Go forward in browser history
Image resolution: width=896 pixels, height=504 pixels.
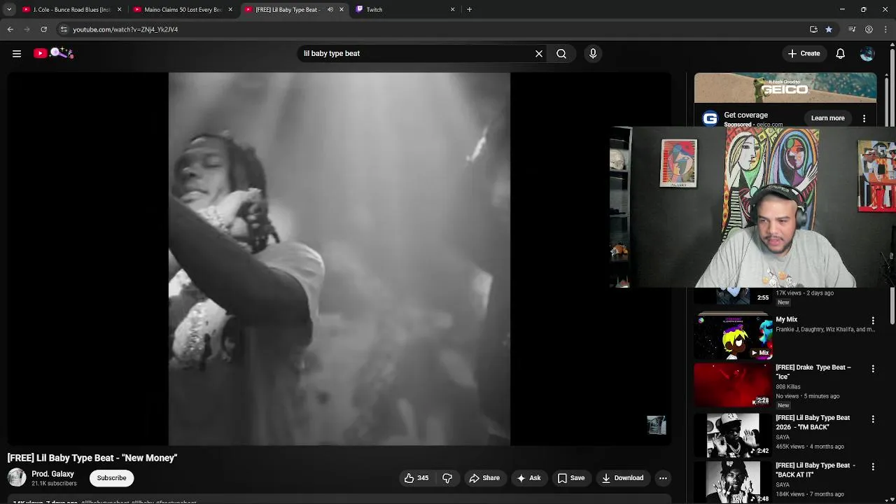click(x=27, y=29)
